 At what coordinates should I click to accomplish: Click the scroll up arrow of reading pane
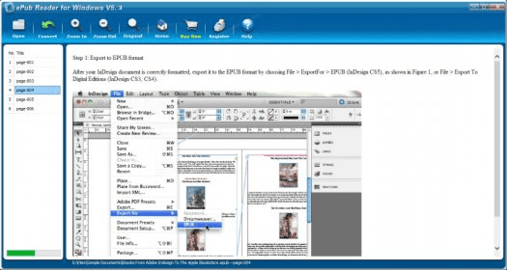pos(497,57)
